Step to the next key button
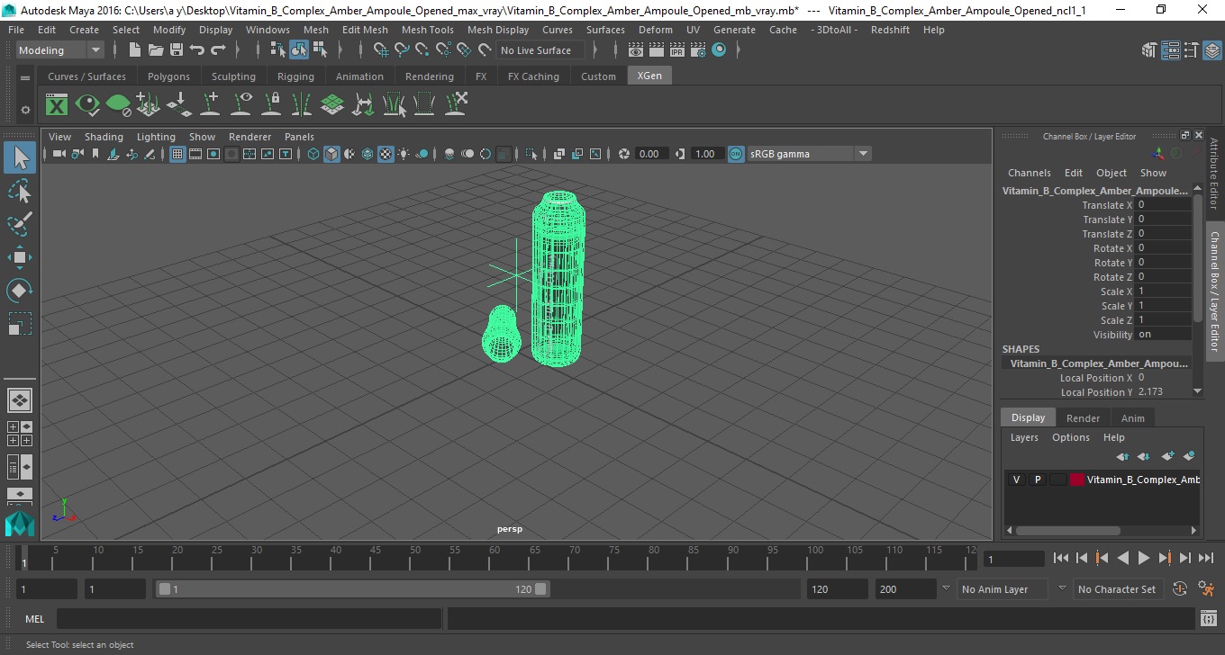Image resolution: width=1225 pixels, height=655 pixels. [x=1165, y=559]
